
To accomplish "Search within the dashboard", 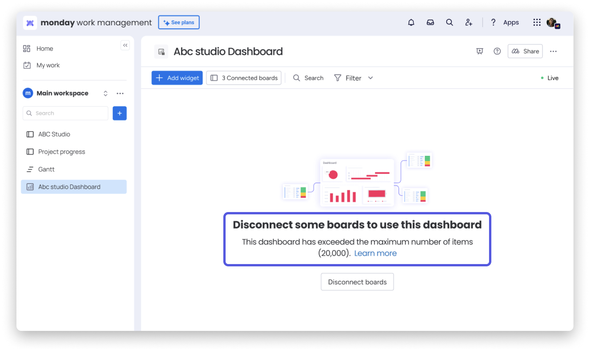I will pyautogui.click(x=308, y=78).
